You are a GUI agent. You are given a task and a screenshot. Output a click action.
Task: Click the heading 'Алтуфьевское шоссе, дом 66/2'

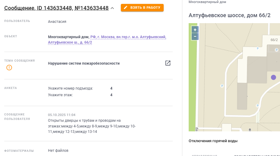click(229, 15)
